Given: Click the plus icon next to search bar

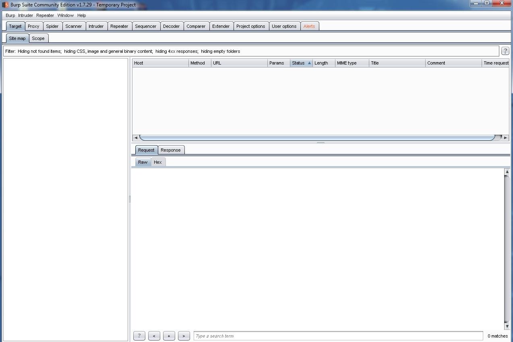Looking at the screenshot, I should pyautogui.click(x=169, y=336).
